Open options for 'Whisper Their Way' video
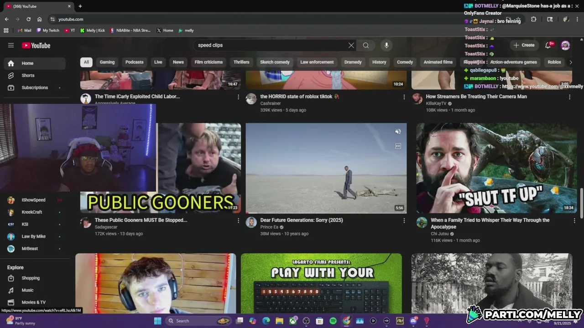Viewport: 584px width, 328px height. pos(574,220)
